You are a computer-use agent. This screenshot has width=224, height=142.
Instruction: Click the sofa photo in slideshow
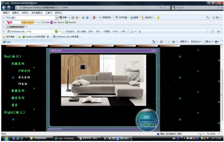[x=104, y=80]
